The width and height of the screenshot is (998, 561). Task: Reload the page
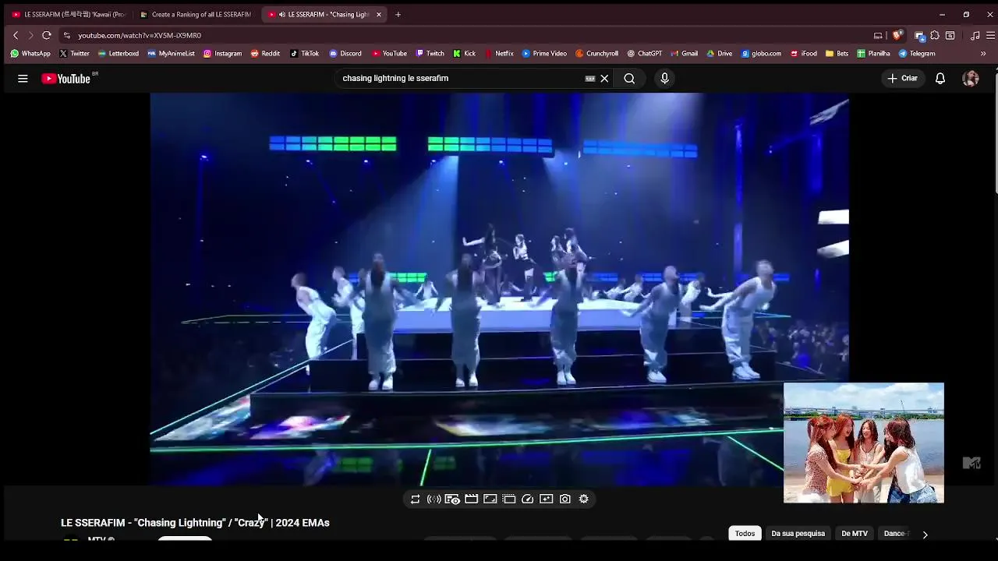pos(47,35)
